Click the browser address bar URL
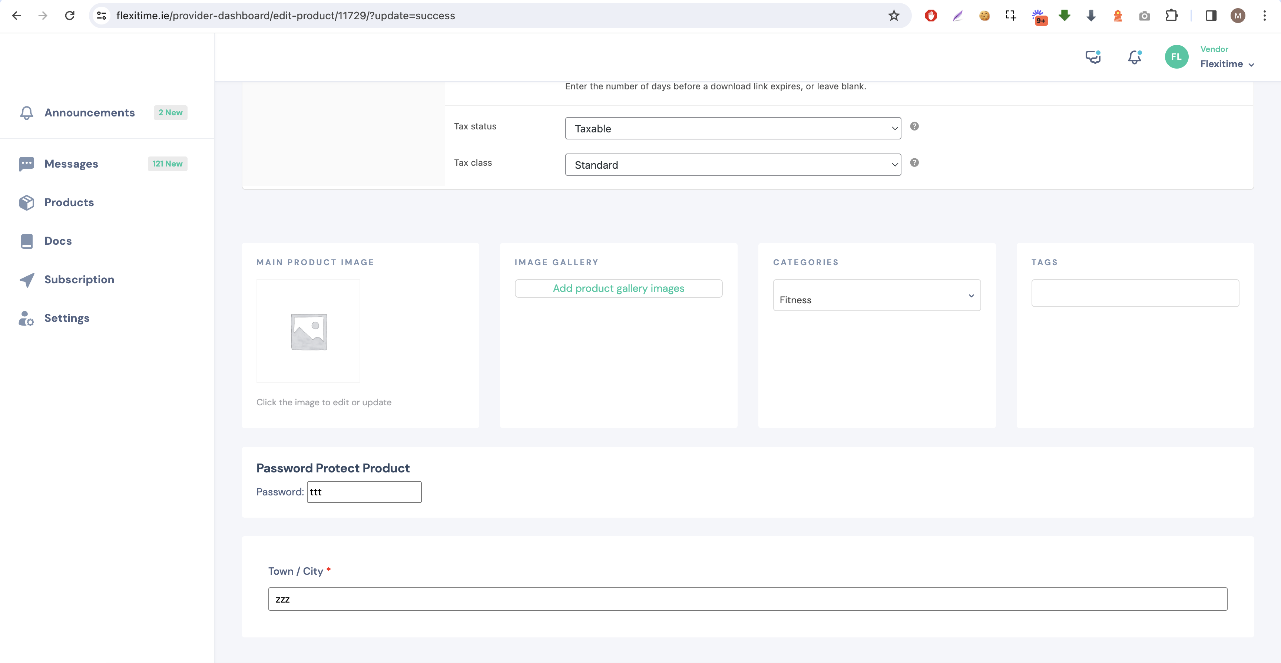Image resolution: width=1281 pixels, height=663 pixels. [285, 16]
